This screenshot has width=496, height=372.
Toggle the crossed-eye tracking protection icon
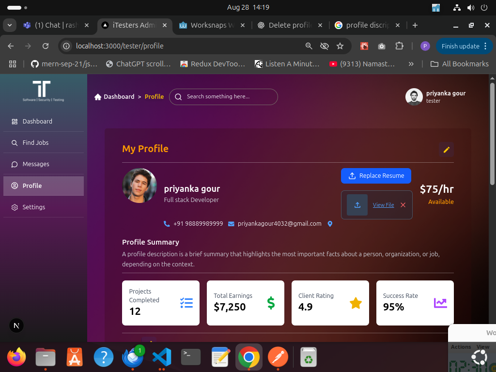coord(325,46)
